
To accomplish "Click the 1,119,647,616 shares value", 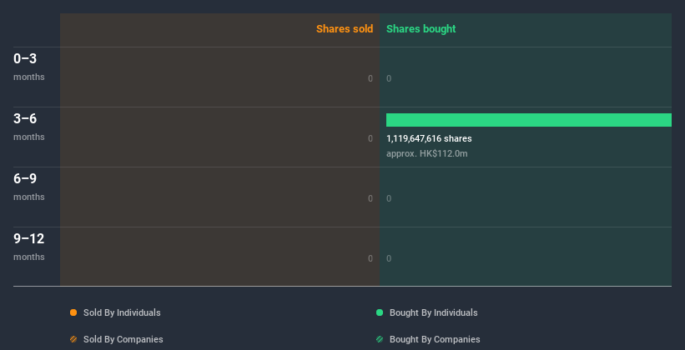I will coord(429,139).
